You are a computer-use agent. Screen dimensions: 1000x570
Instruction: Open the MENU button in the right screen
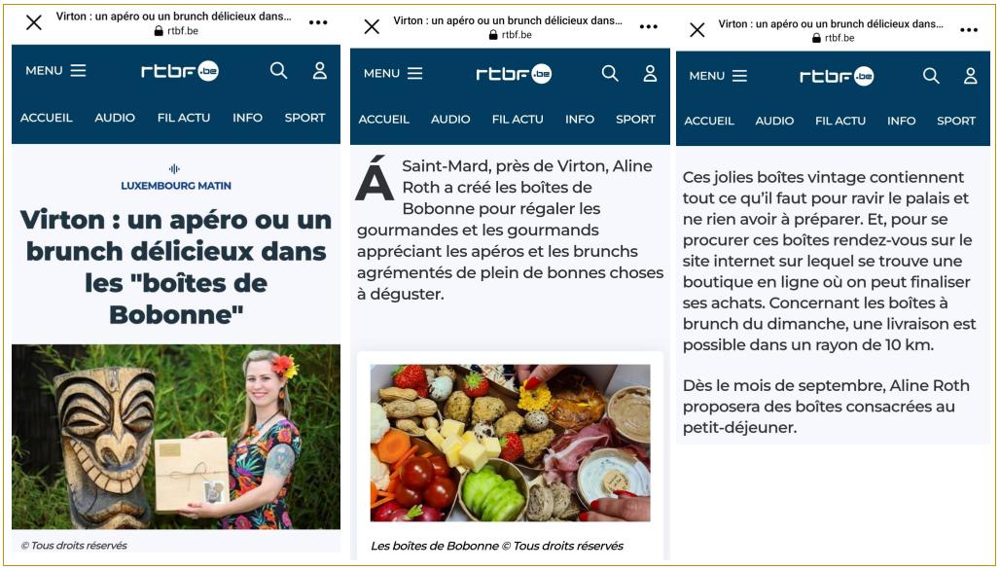pyautogui.click(x=718, y=76)
